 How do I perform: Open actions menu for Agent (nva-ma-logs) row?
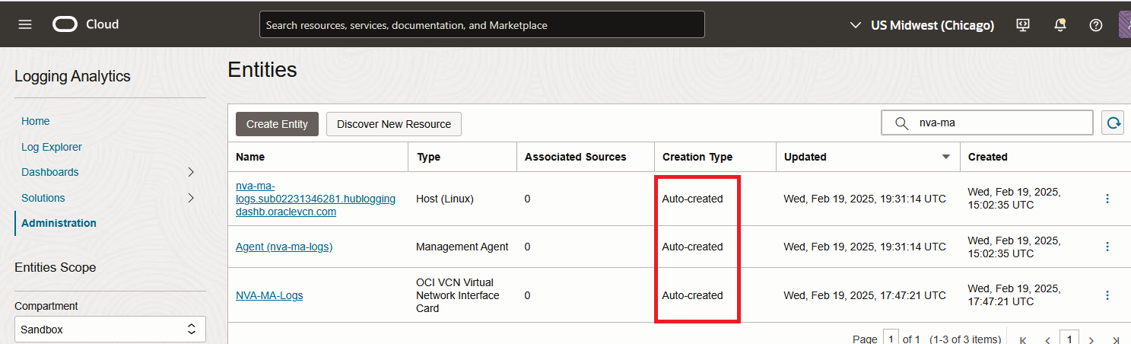point(1107,247)
